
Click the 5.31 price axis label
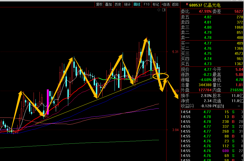(x=175, y=52)
